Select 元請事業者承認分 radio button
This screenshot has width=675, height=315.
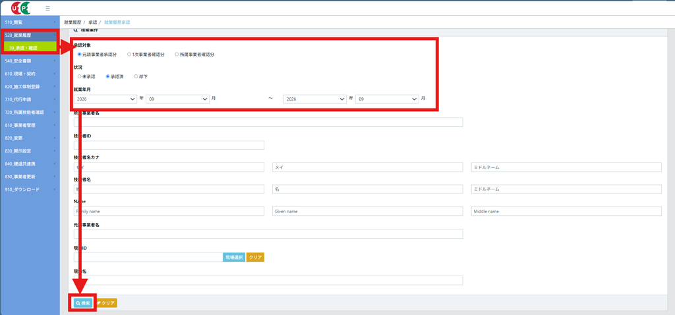[x=79, y=55]
